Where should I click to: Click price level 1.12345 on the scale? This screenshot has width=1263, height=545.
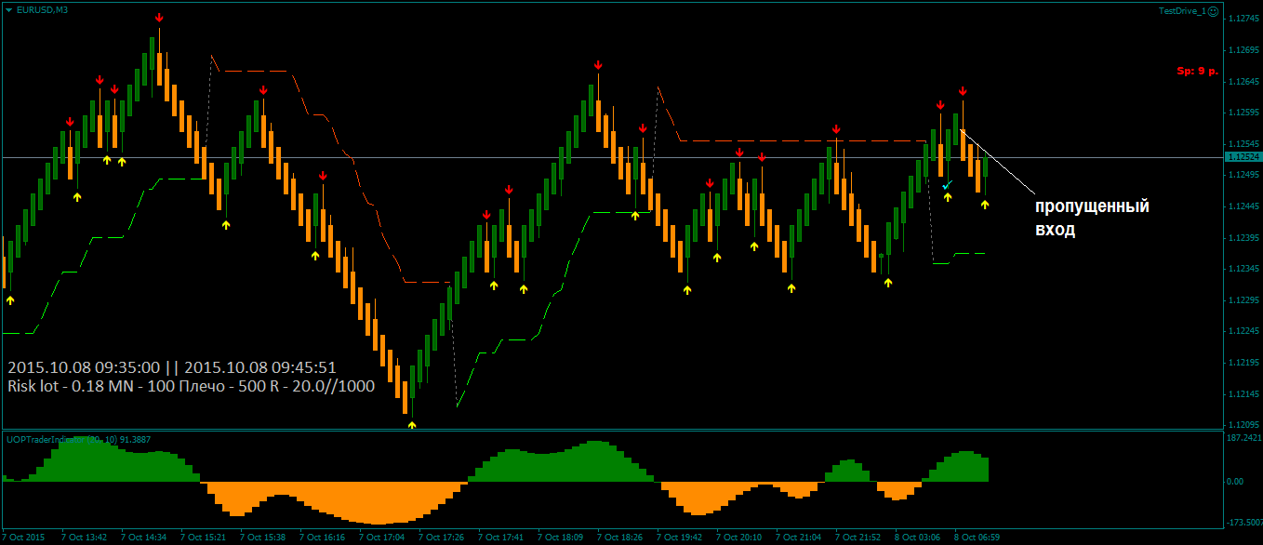coord(1243,269)
